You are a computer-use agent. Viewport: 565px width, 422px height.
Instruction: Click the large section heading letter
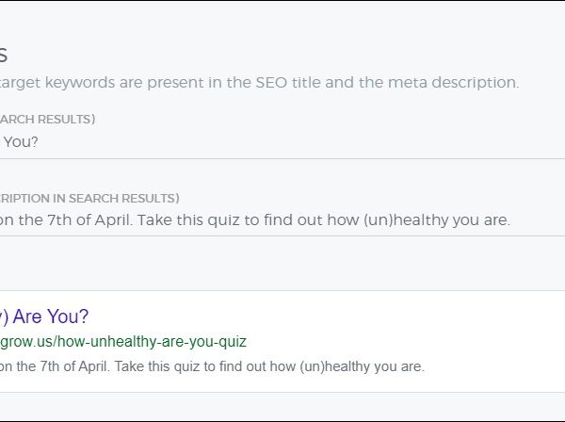pyautogui.click(x=4, y=55)
